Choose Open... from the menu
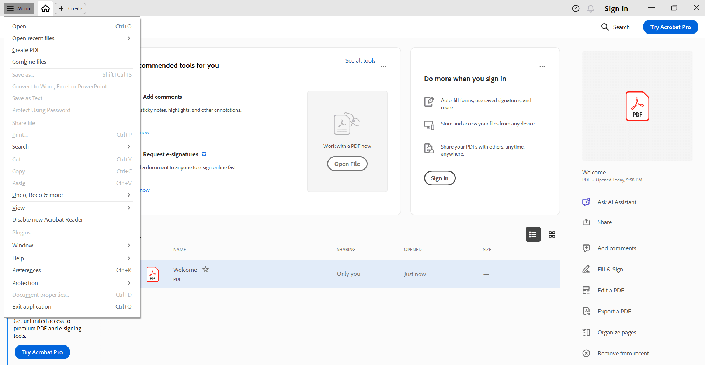 (x=72, y=26)
